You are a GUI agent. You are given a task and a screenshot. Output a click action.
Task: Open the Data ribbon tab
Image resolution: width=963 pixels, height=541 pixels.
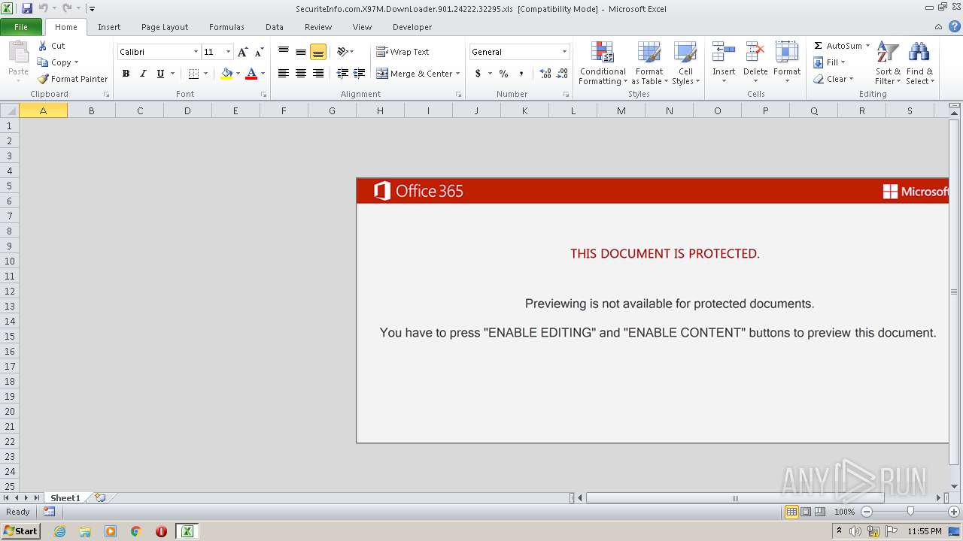pos(275,27)
